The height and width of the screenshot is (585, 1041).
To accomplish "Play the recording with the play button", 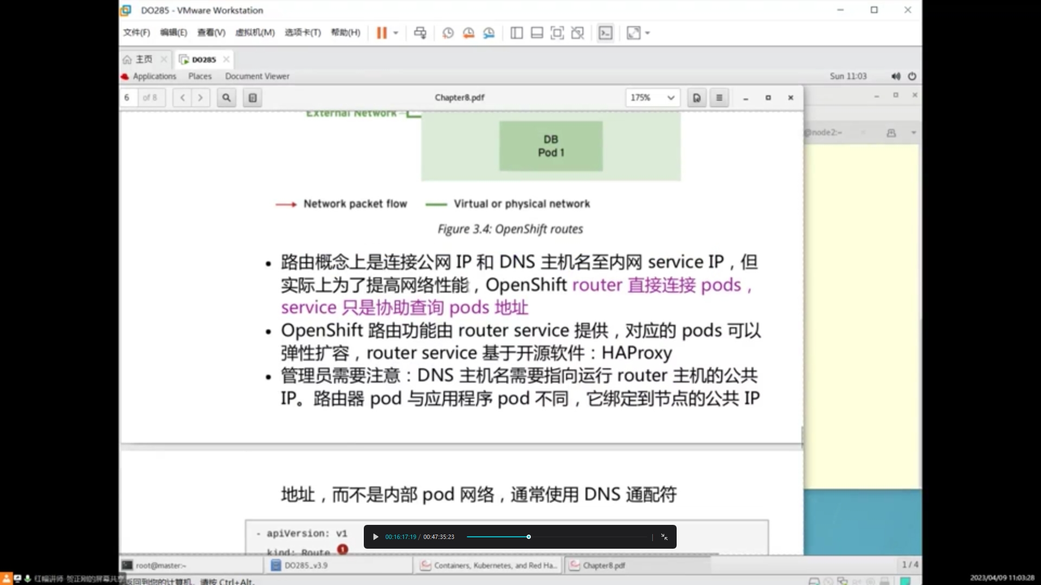I will click(375, 537).
